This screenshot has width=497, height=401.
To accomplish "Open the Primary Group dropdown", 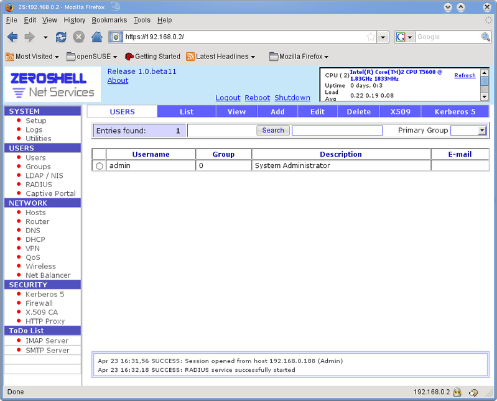I will click(481, 131).
